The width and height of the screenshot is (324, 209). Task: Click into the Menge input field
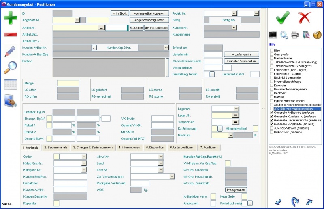click(68, 83)
